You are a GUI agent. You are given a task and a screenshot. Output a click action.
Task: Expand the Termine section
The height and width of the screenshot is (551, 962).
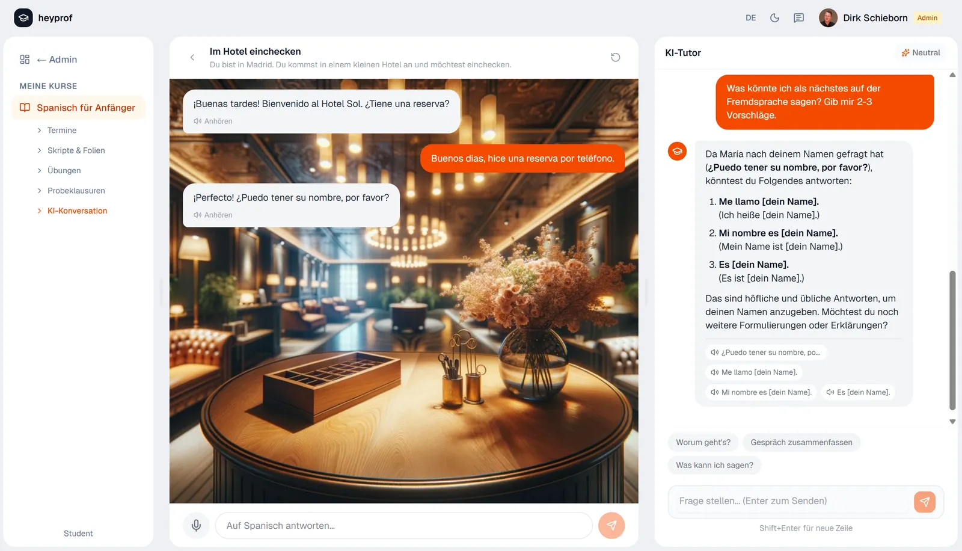(x=61, y=131)
